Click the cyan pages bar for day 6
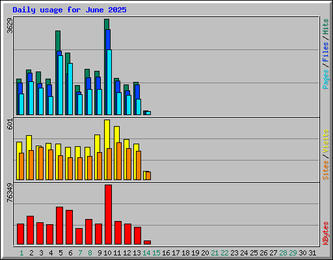This screenshot has width=333, height=260. pyautogui.click(x=70, y=89)
